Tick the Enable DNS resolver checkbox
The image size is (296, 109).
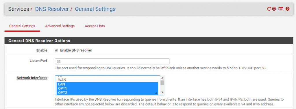[x=56, y=50]
